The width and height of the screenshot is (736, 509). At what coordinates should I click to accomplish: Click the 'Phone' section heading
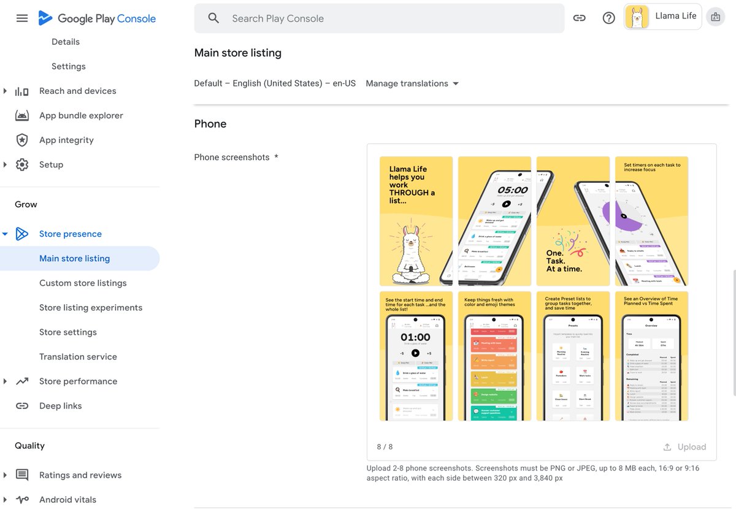(210, 123)
